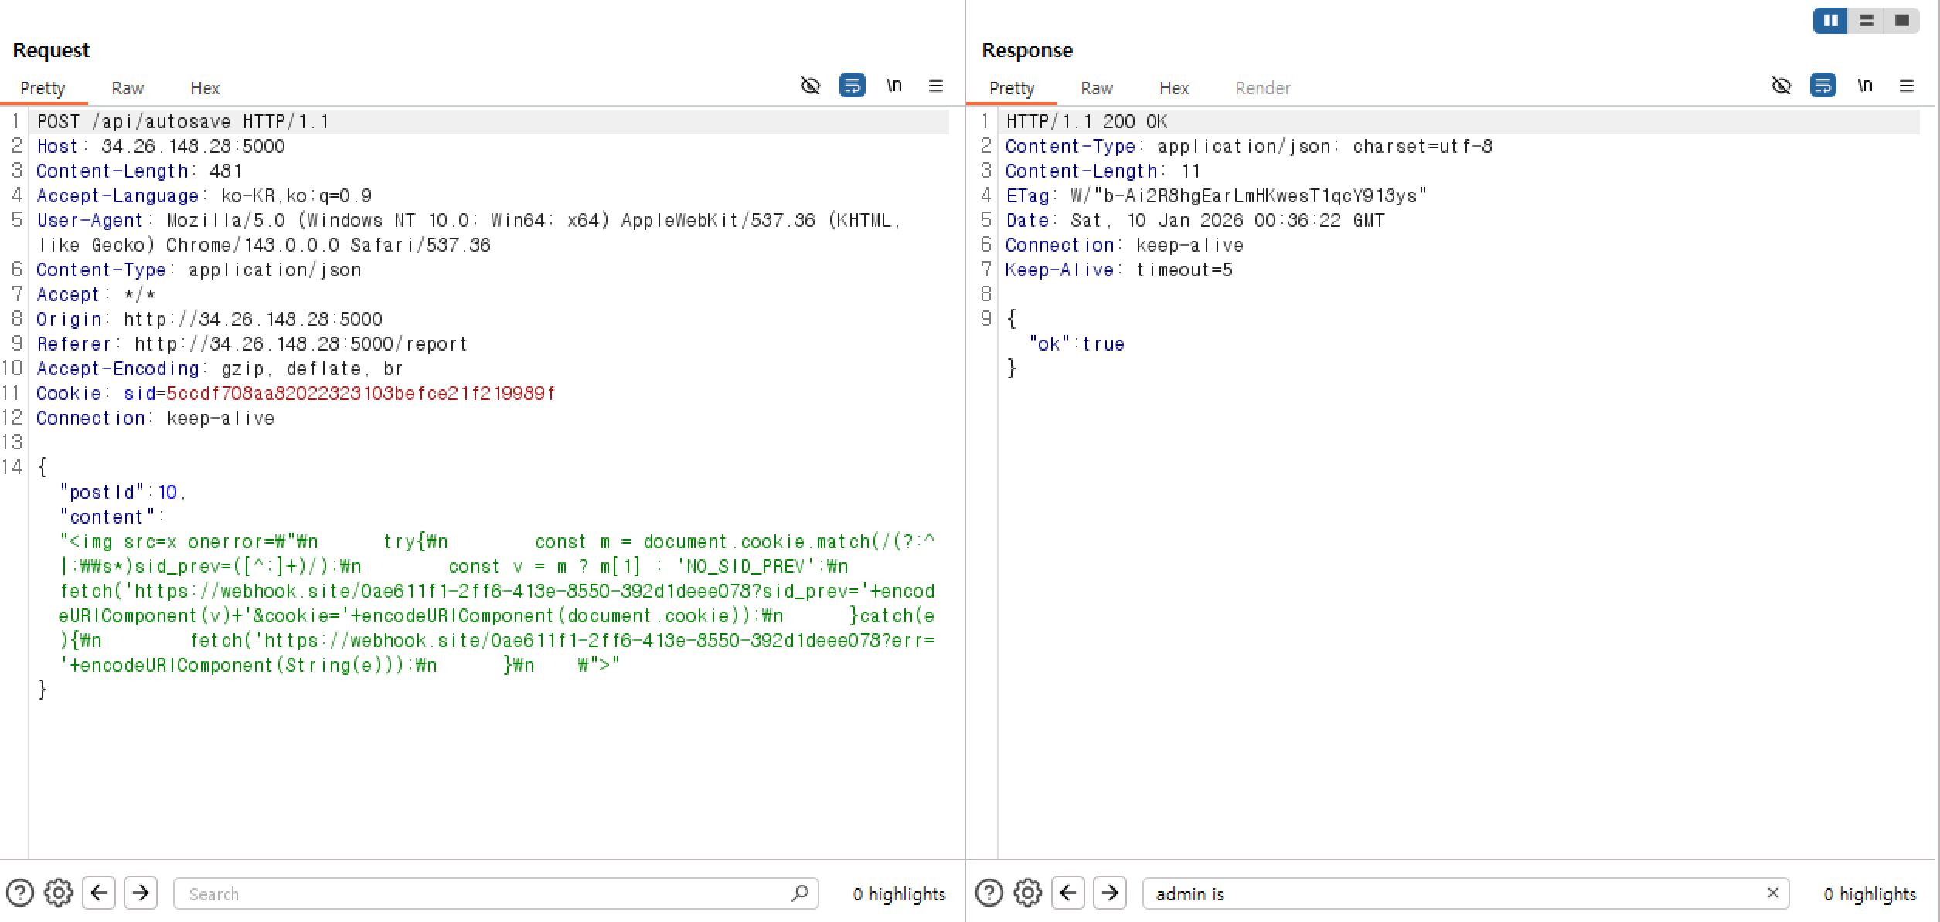Go to previous match in Response search

click(x=1068, y=893)
